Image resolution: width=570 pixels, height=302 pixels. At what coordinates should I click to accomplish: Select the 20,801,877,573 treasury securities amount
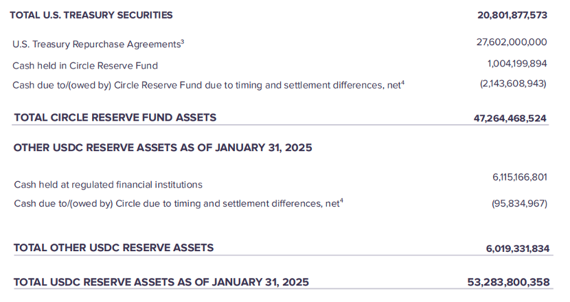click(x=512, y=14)
